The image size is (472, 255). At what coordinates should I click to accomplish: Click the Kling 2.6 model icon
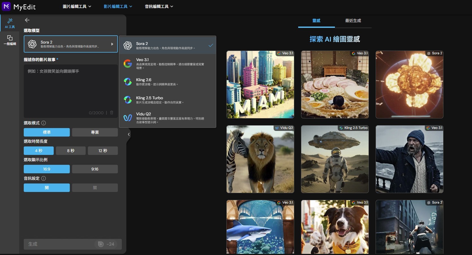(128, 82)
